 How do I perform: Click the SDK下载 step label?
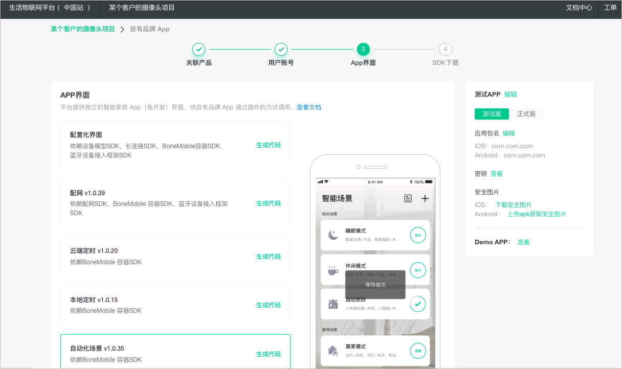[x=446, y=63]
